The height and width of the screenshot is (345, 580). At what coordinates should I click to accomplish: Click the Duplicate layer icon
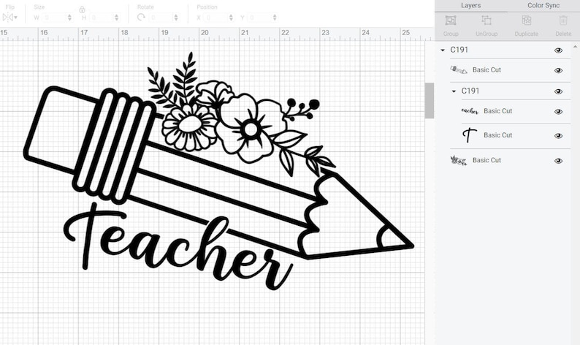pyautogui.click(x=527, y=20)
